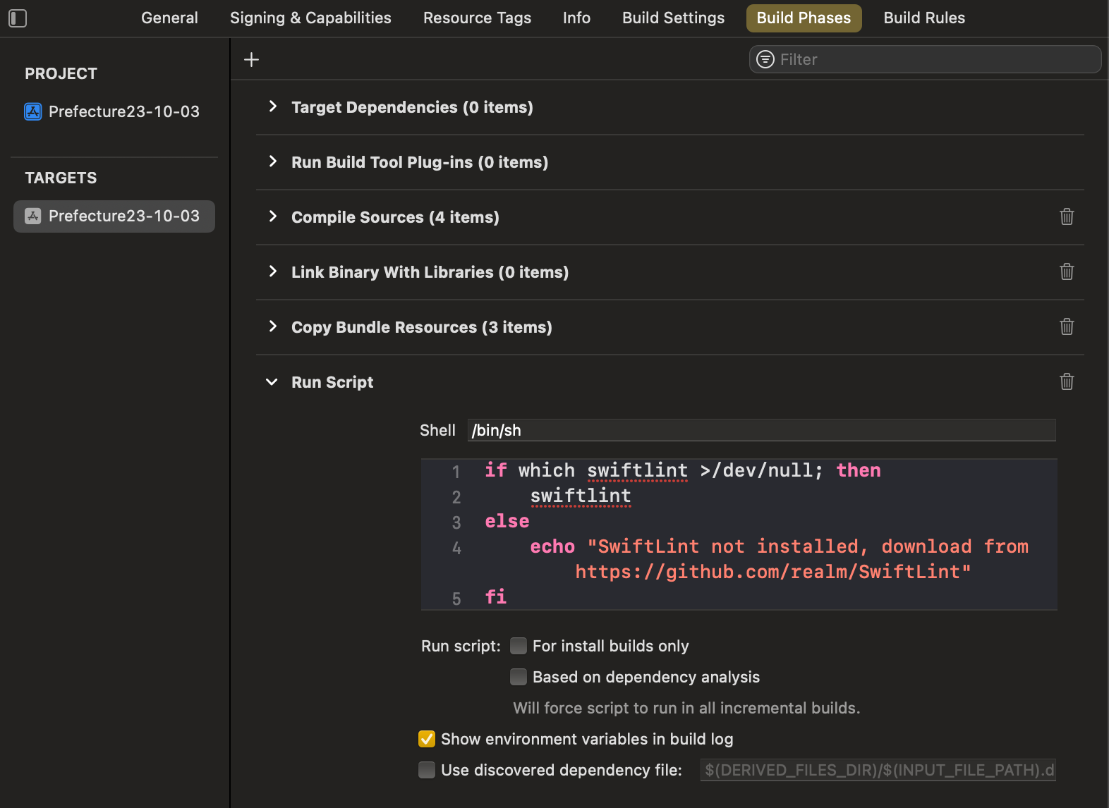Click the discovered dependency file path field

[x=878, y=771]
